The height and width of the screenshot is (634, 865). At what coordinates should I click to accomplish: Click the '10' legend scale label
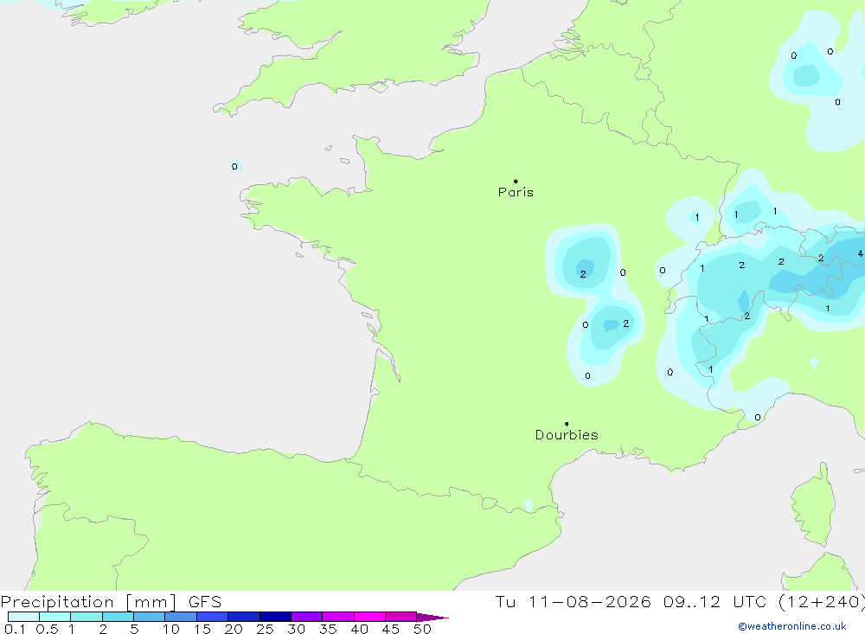171,629
